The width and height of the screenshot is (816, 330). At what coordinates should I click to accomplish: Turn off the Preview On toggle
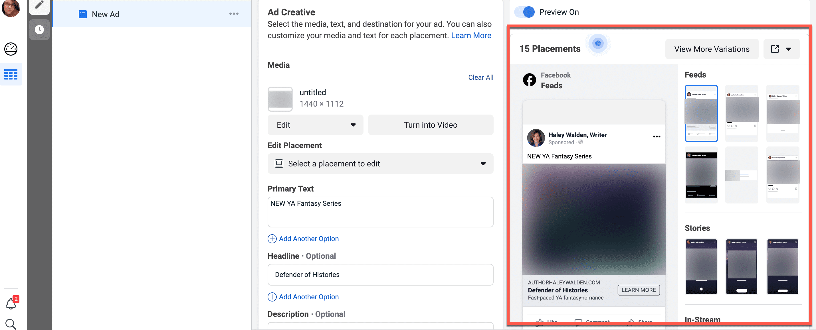tap(525, 12)
